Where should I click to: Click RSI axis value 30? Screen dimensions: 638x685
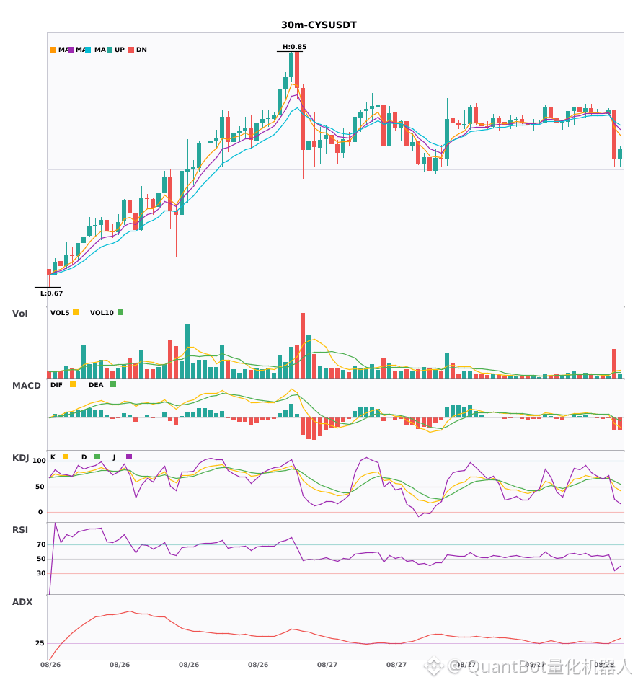(x=42, y=573)
